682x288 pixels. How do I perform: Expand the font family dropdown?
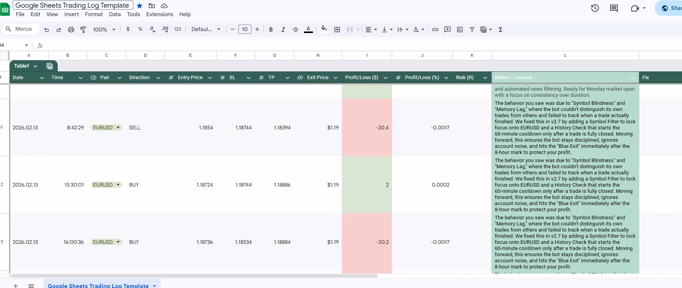click(x=206, y=30)
